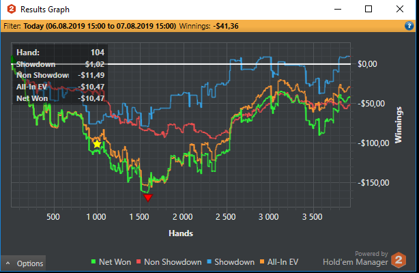The image size is (419, 273).
Task: Click the Showdown $1,02 tooltip row
Action: tap(60, 64)
